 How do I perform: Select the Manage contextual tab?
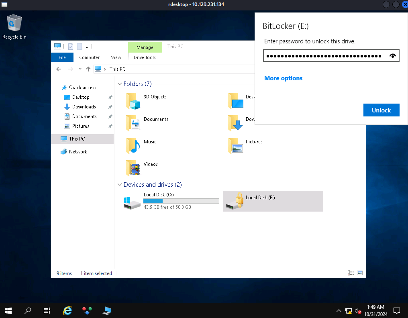(145, 47)
